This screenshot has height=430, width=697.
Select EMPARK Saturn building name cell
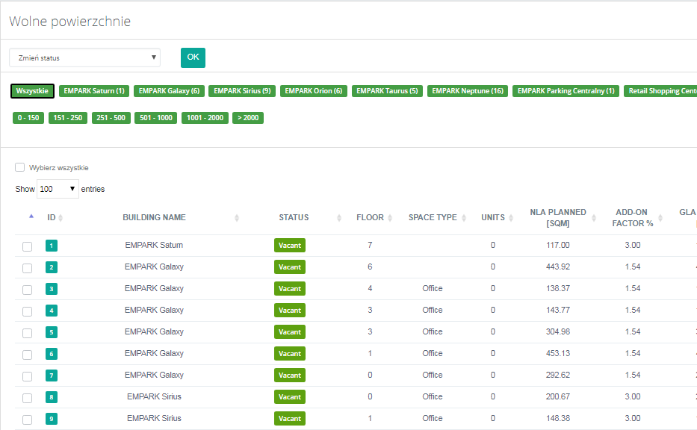[x=154, y=245]
